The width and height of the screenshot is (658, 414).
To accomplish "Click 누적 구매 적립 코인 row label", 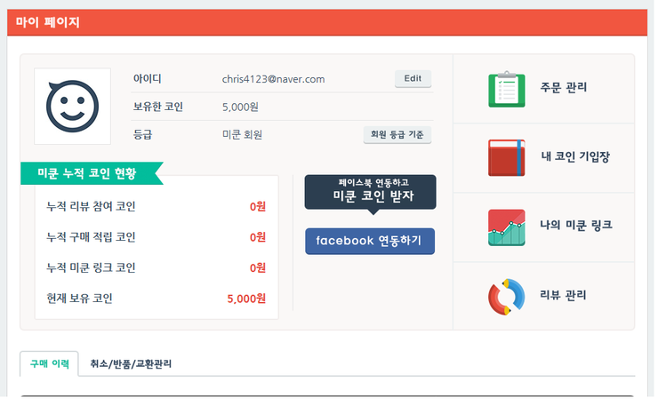I will [91, 237].
